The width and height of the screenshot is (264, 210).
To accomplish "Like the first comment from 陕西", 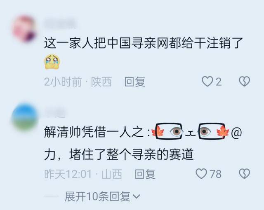I will (x=207, y=82).
